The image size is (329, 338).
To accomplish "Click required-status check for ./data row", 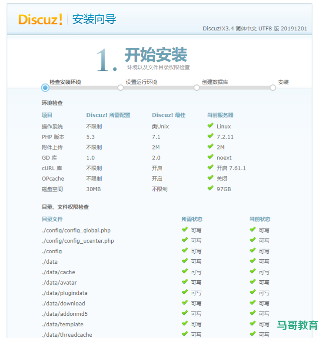I will 185,261.
